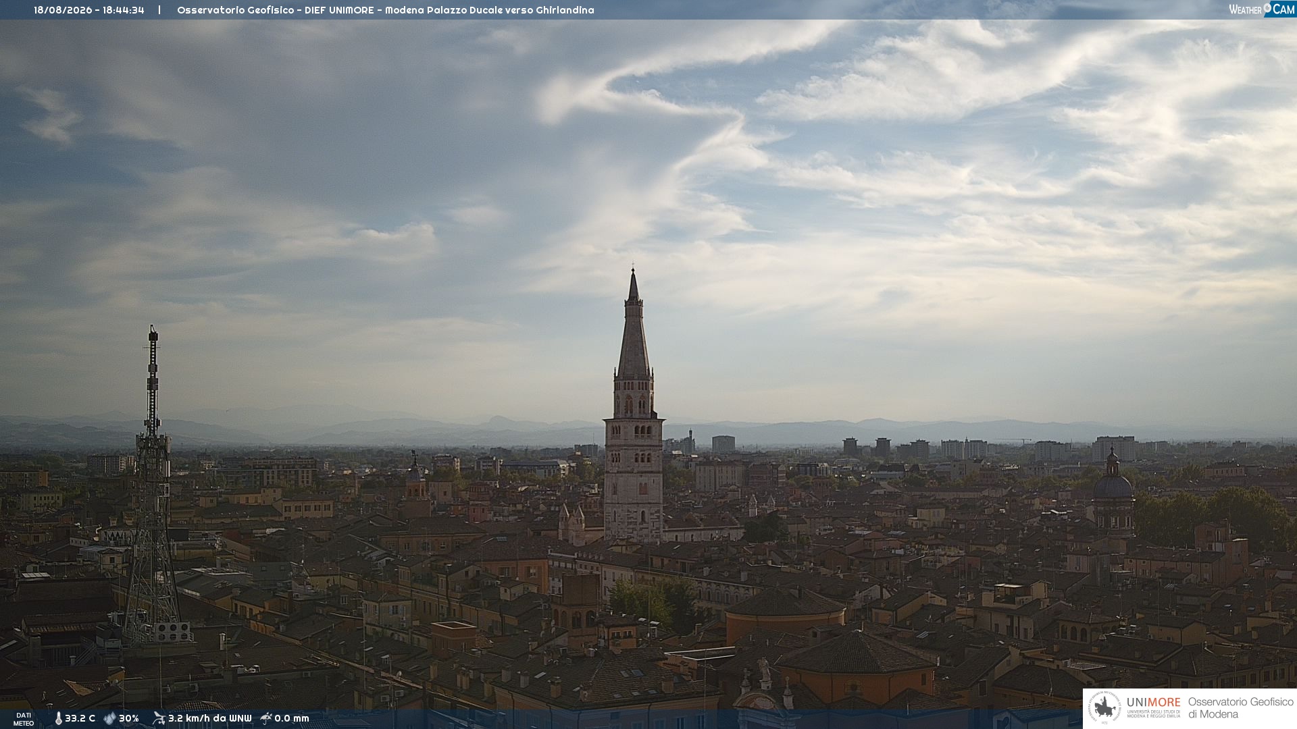Click the humidity water drops icon
Image resolution: width=1297 pixels, height=729 pixels.
point(109,719)
